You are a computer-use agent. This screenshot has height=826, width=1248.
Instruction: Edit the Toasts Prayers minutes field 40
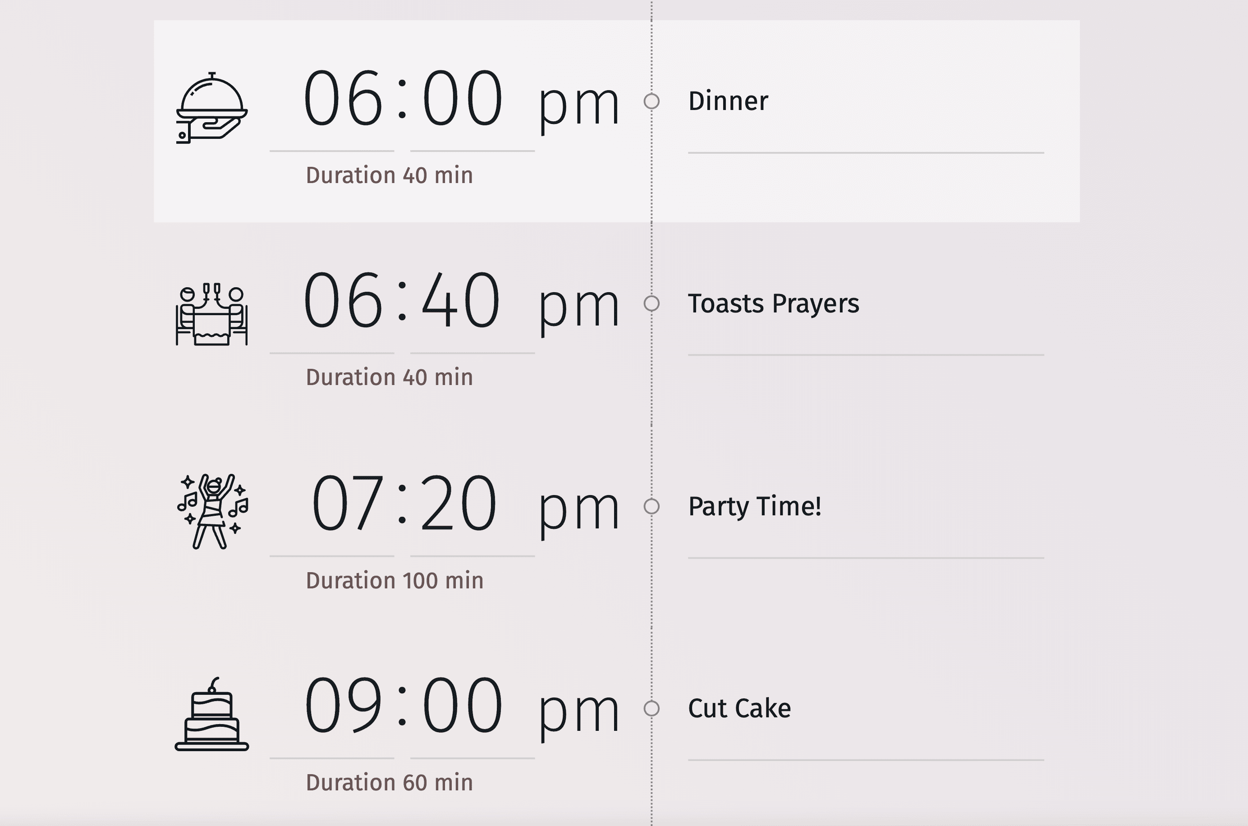tap(460, 301)
